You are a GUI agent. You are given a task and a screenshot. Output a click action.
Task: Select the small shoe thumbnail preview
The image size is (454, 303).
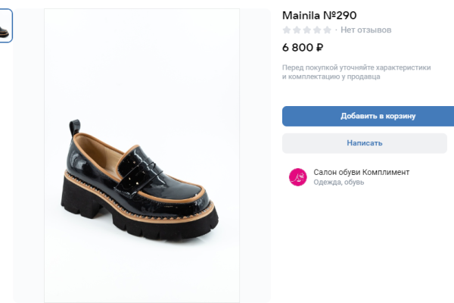pos(5,26)
